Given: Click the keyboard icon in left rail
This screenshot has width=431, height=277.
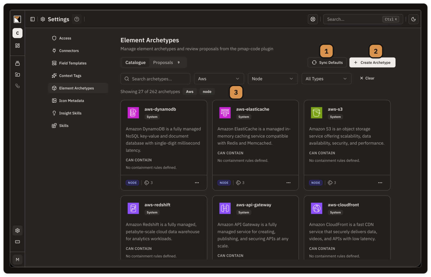Looking at the screenshot, I should tap(18, 242).
